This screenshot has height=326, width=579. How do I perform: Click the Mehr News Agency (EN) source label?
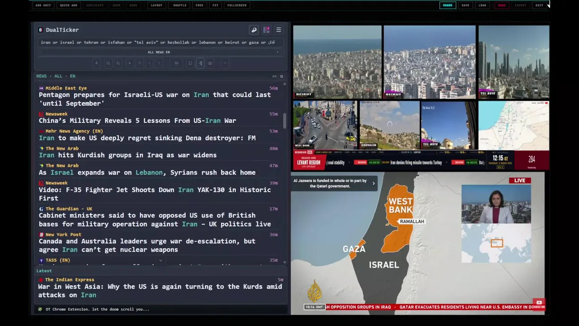pos(74,131)
